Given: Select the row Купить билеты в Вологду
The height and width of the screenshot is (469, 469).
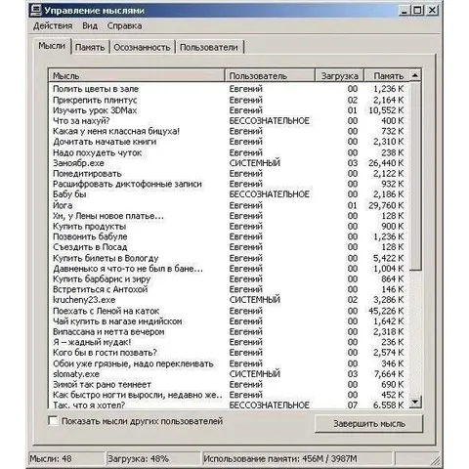Looking at the screenshot, I should [228, 258].
